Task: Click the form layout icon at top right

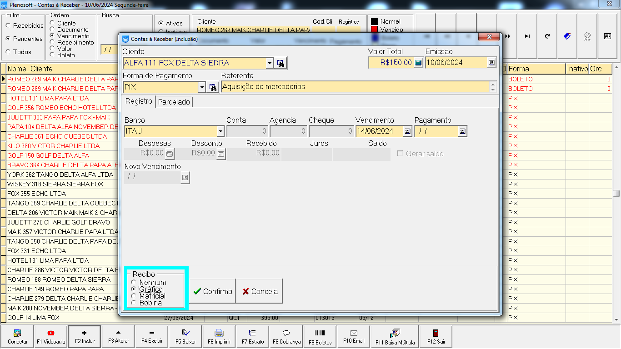Action: 607,36
